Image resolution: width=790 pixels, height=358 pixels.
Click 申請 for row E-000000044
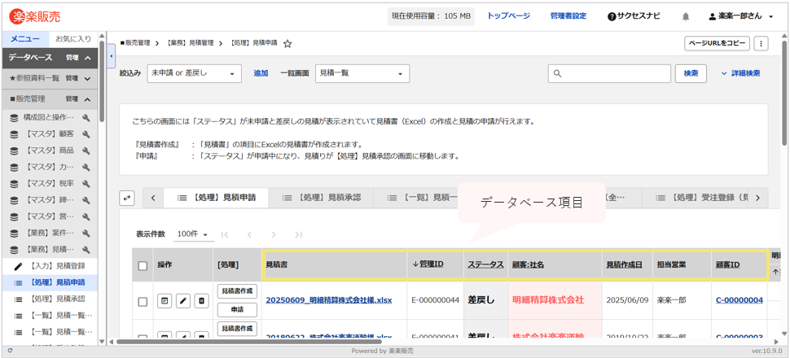click(237, 310)
